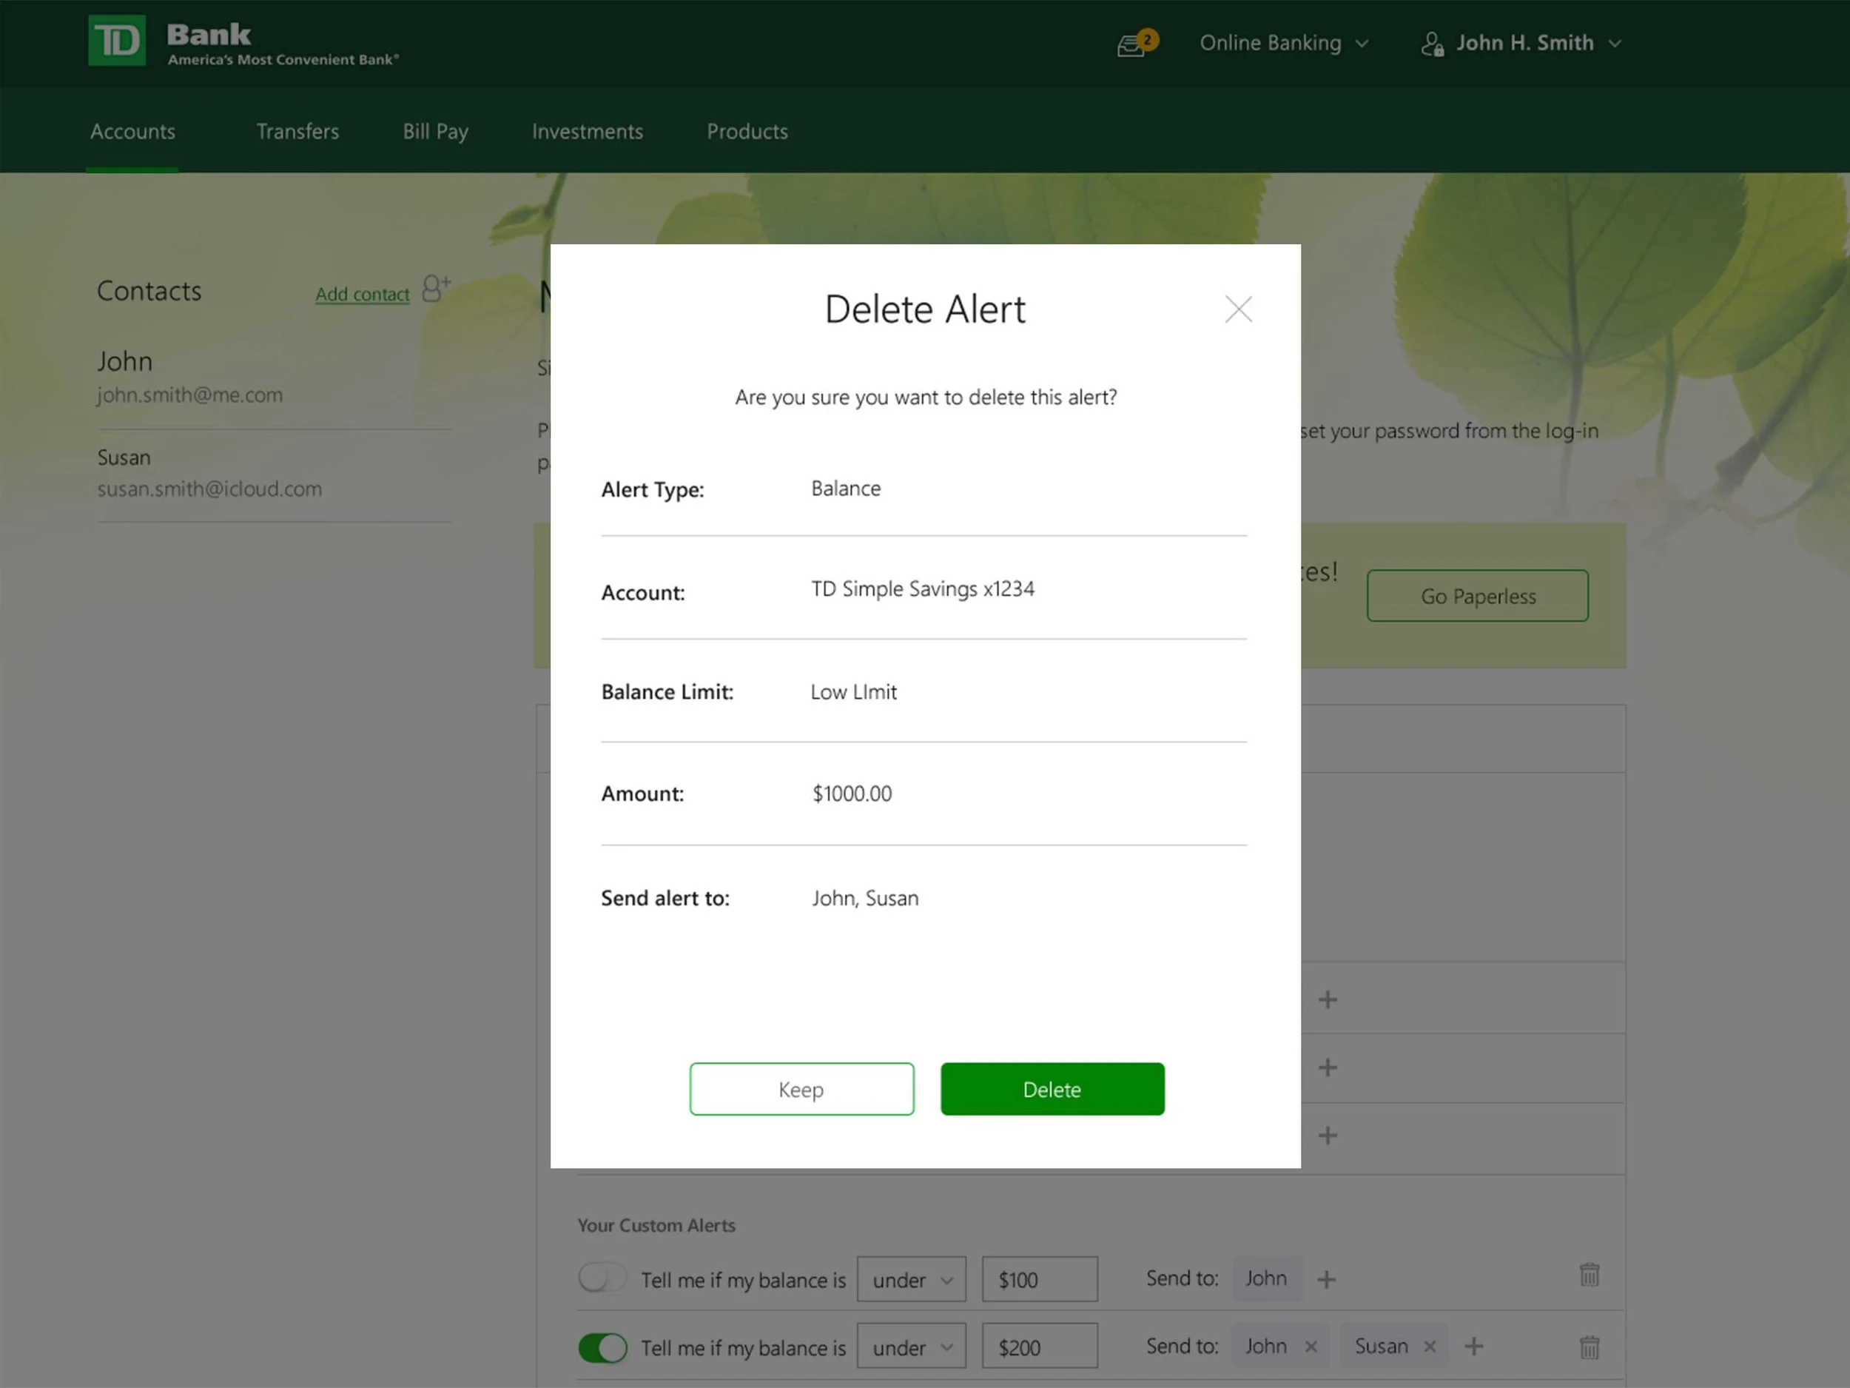Click the 'Your Custom Alerts' heading
The width and height of the screenshot is (1850, 1388).
tap(656, 1226)
